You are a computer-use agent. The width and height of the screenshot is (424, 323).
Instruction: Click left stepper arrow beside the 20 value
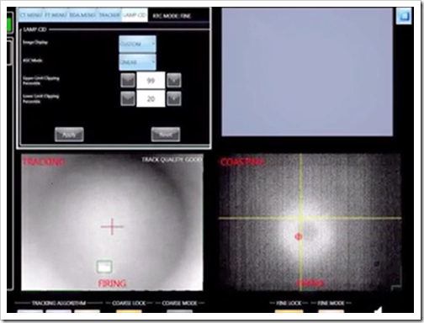(128, 98)
